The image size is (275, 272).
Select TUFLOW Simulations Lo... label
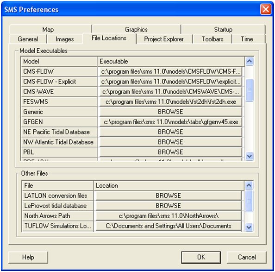[x=58, y=226]
